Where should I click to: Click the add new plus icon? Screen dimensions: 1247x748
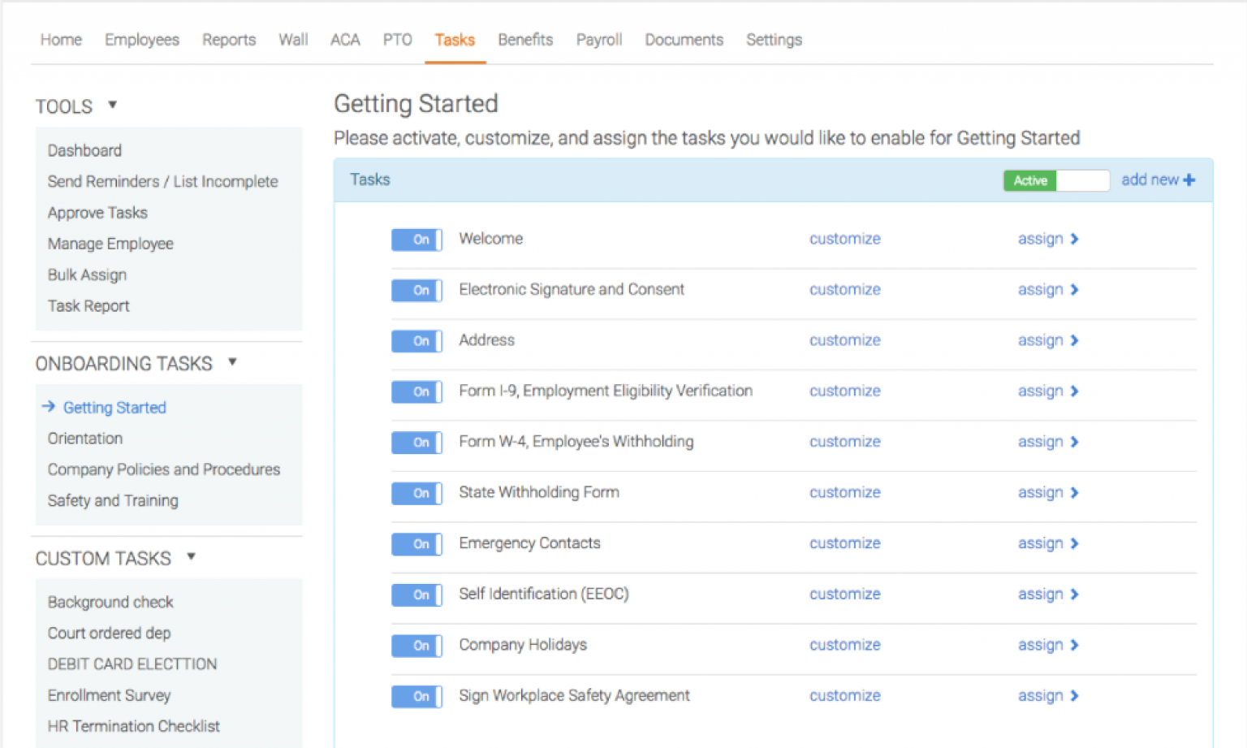tap(1189, 179)
